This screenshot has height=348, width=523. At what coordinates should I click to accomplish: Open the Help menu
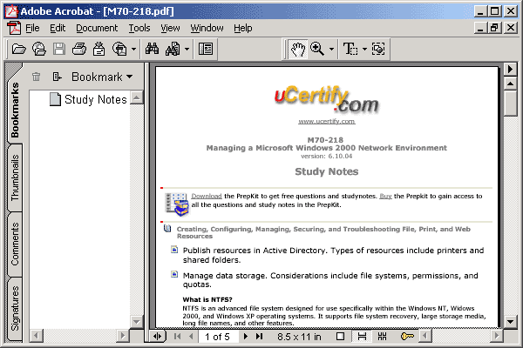click(x=243, y=28)
